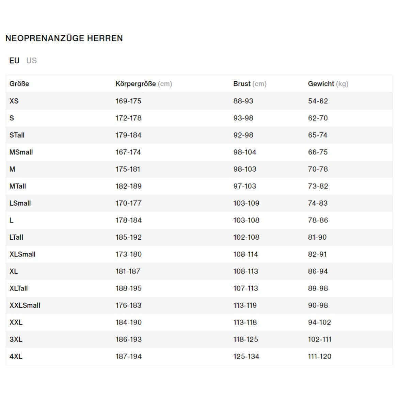Select the MTall size row label
The image size is (398, 398).
click(18, 186)
